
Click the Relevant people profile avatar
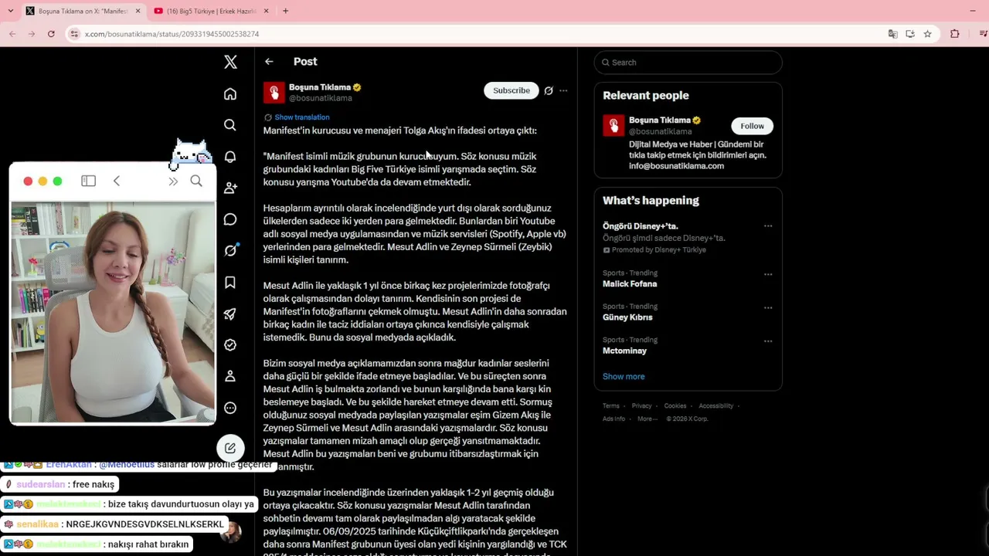(613, 126)
